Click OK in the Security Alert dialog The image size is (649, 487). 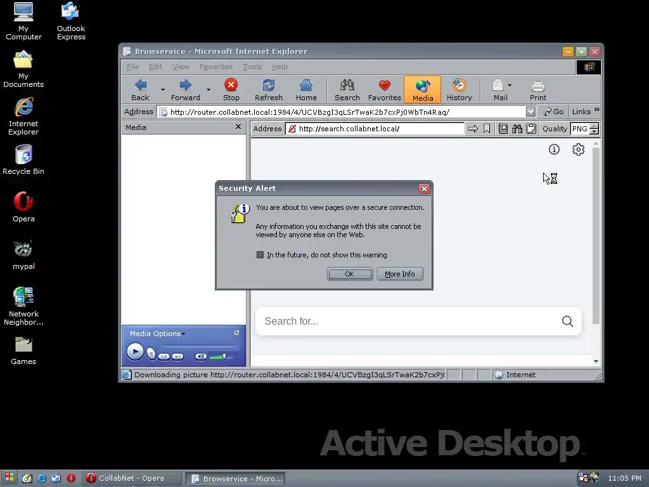[x=350, y=274]
